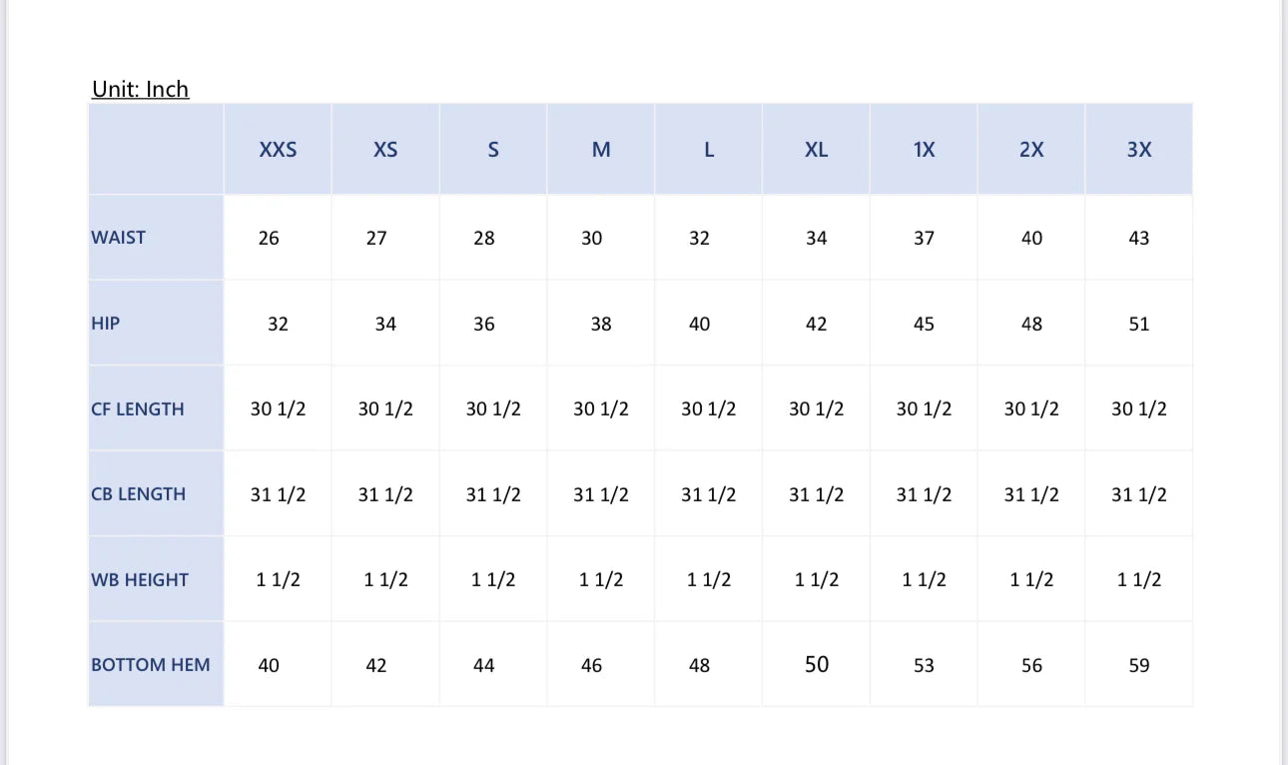Click the BOTTOM HEM row label

(x=151, y=665)
